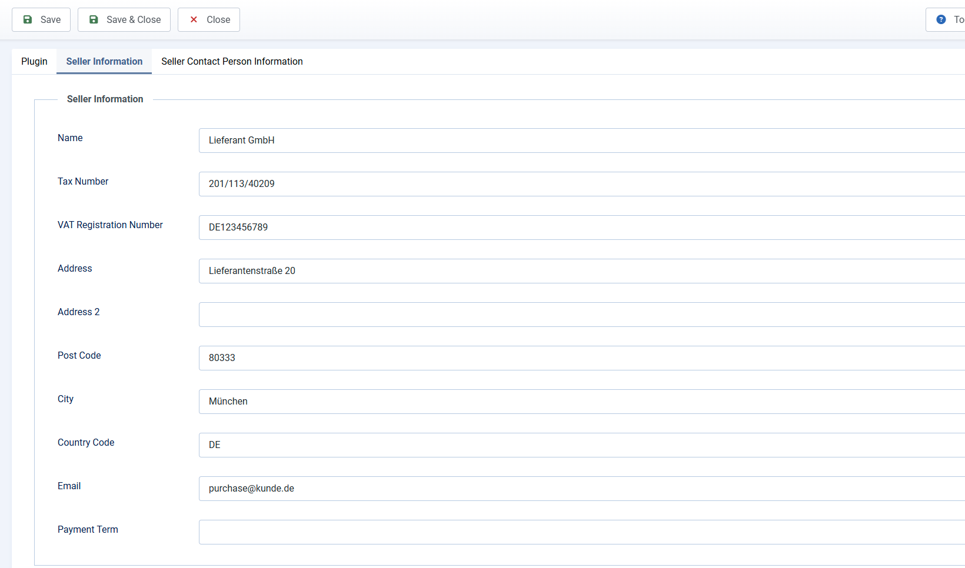Click the Email field purchase@kunde.de
965x568 pixels.
(x=582, y=489)
